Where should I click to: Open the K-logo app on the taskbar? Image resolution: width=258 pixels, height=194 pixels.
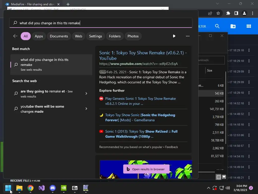[86, 188]
